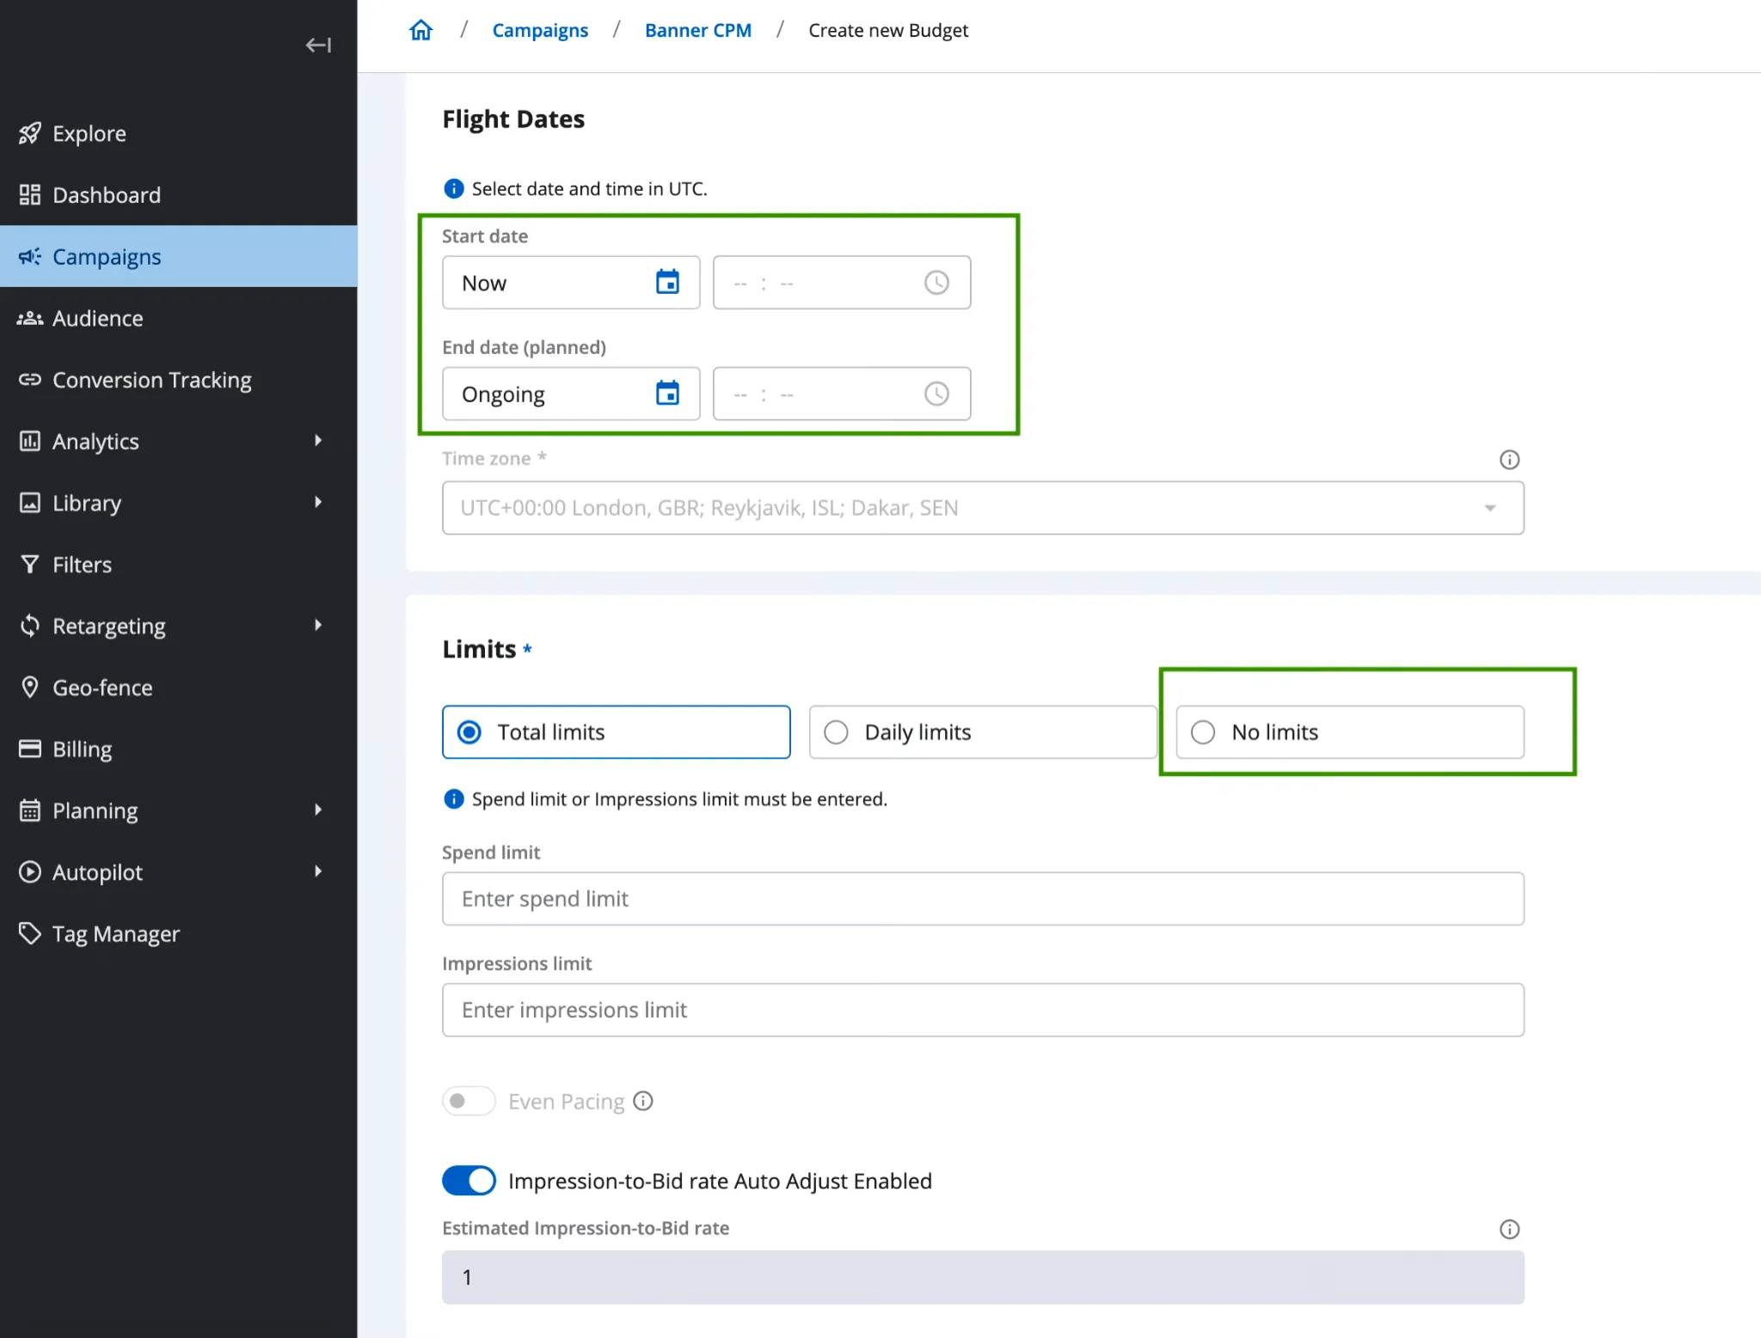Click the Impressions limit input field
This screenshot has height=1338, width=1761.
983,1010
